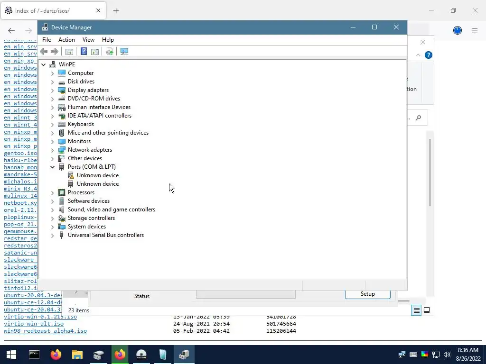Screen dimensions: 486x364
Task: Select the Human Interface Devices icon
Action: tap(62, 107)
